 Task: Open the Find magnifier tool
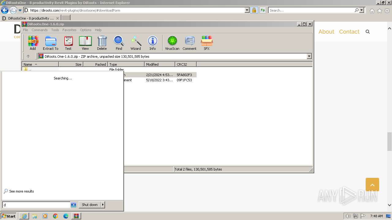(119, 43)
